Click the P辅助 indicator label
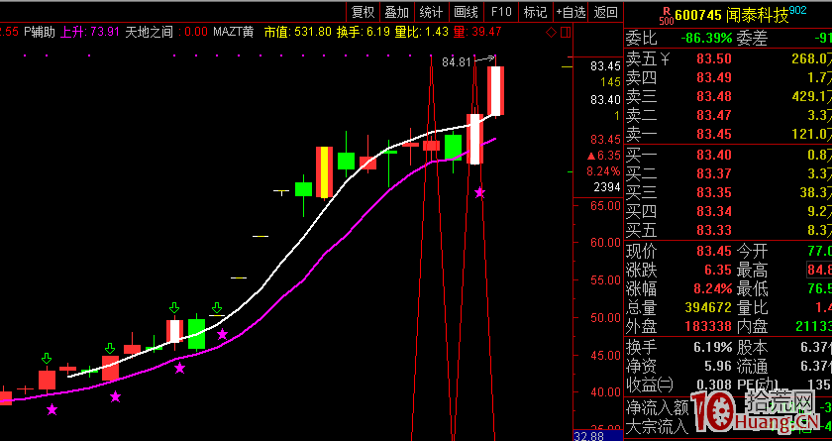Screen dimensions: 832x441 [40, 33]
